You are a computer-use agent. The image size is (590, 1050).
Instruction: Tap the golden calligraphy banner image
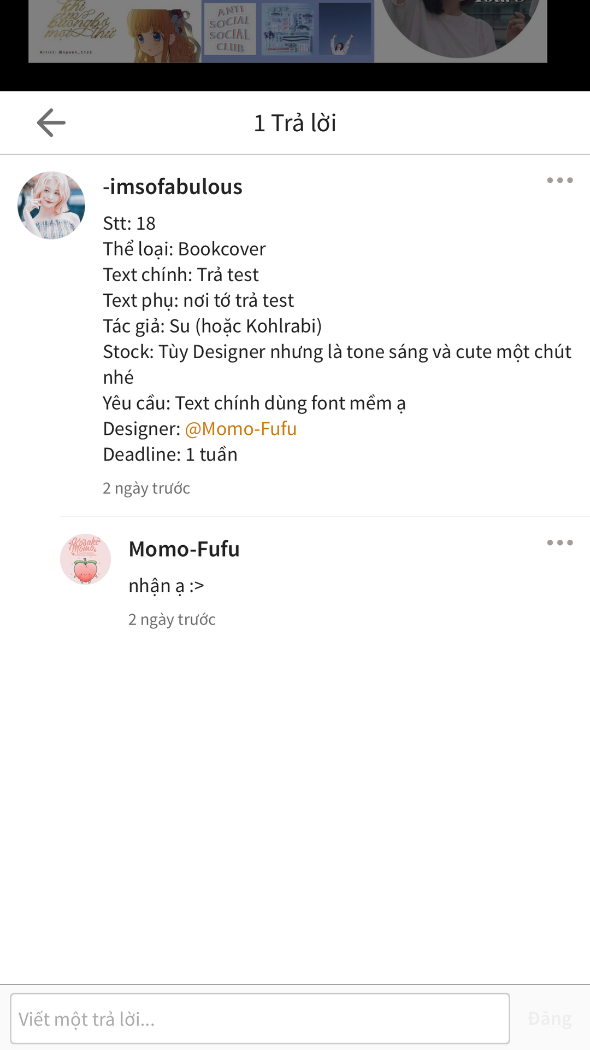point(76,30)
